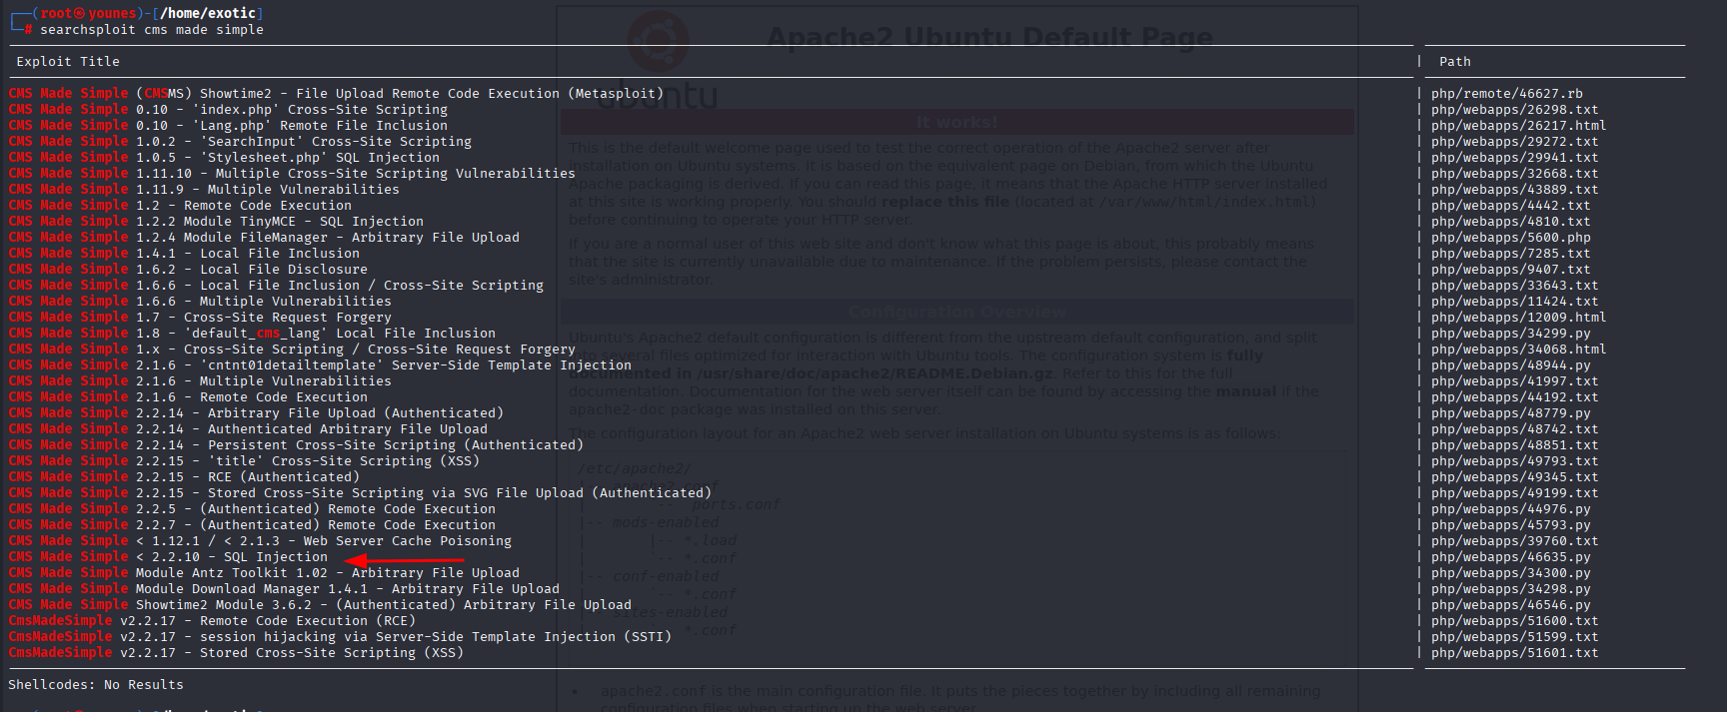The width and height of the screenshot is (1727, 712).
Task: Click the 'Shellcodes: No Results' line
Action: tap(96, 685)
